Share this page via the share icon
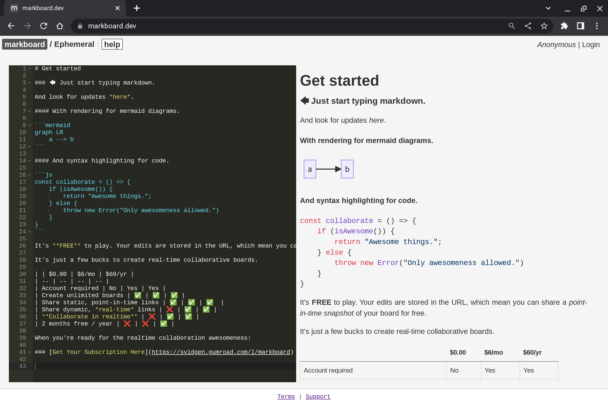Screen dimensions: 608x405 point(528,26)
